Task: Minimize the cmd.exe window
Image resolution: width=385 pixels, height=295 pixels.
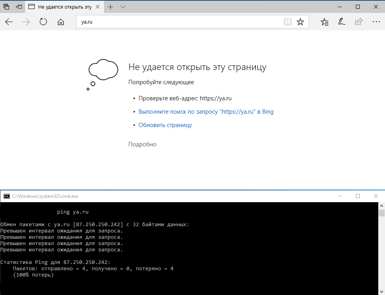Action: [x=340, y=196]
